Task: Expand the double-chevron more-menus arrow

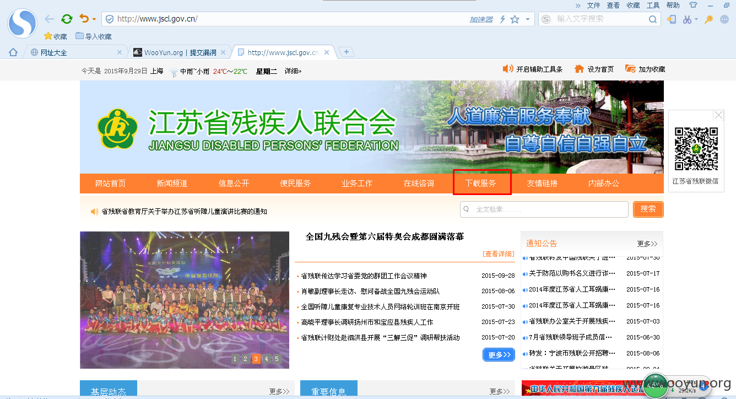Action: click(x=578, y=5)
